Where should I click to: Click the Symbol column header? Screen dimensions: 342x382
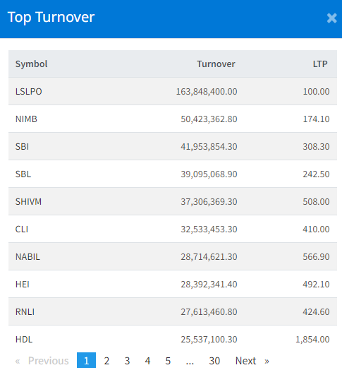tap(31, 64)
